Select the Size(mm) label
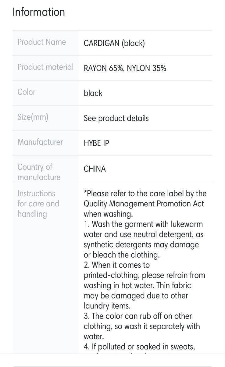 pyautogui.click(x=33, y=117)
